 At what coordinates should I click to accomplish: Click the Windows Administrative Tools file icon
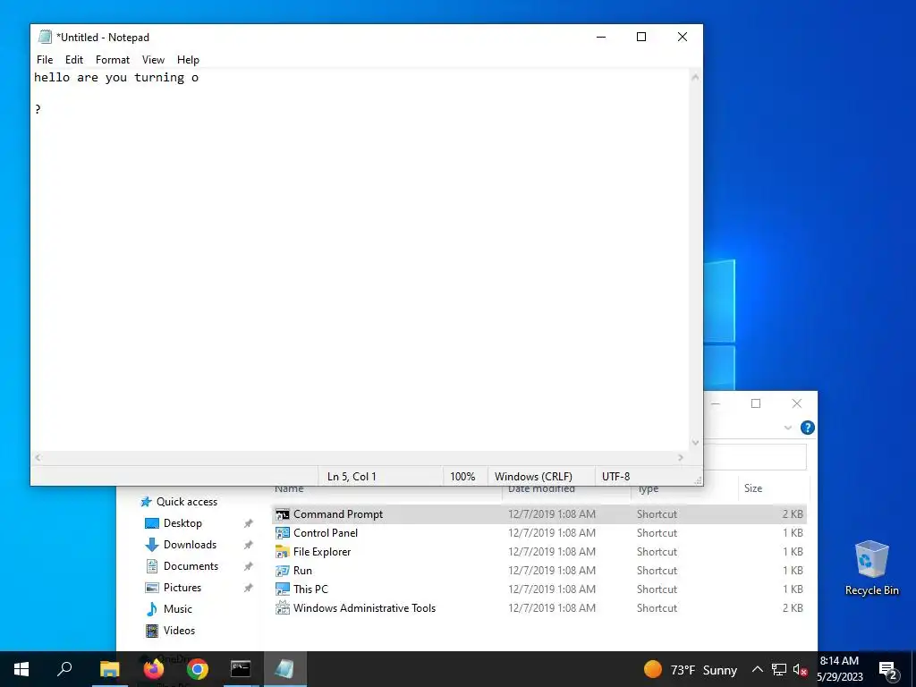[x=283, y=608]
